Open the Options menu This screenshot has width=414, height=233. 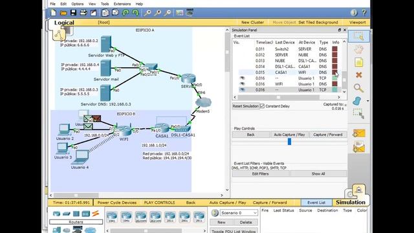pyautogui.click(x=78, y=4)
